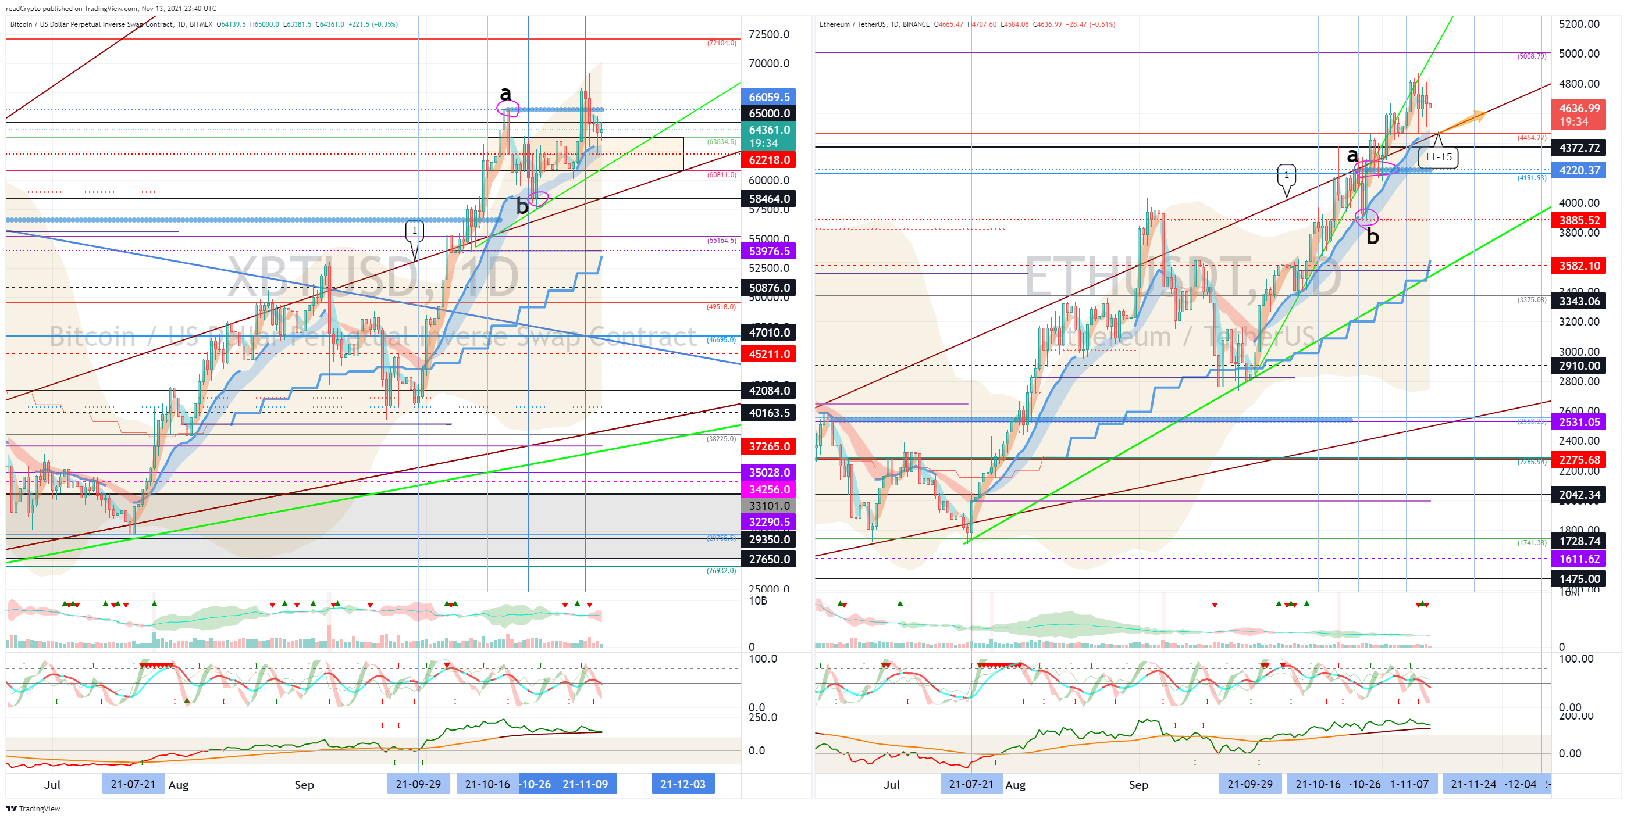
Task: Select the 4372.72 price label on the ETH axis
Action: [x=1578, y=148]
